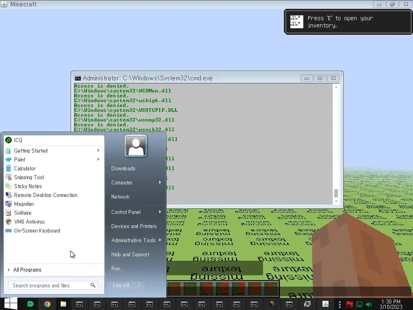Expand the Administrative Tools submenu arrow
Screen dimensions: 413x310
160,240
